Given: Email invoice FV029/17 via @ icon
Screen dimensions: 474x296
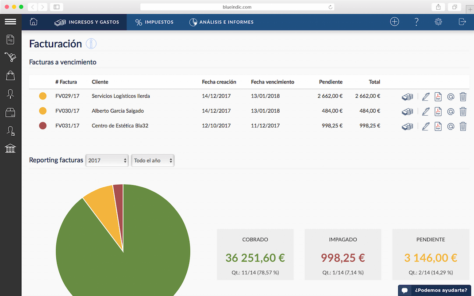Looking at the screenshot, I should 451,97.
